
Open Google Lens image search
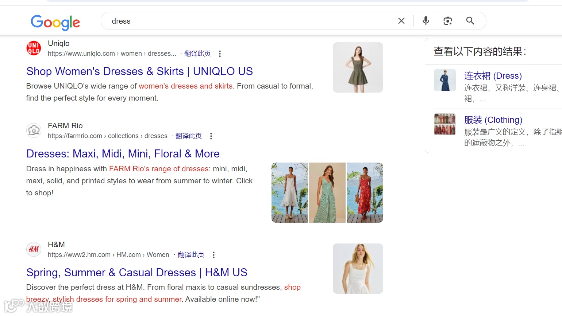(x=448, y=21)
